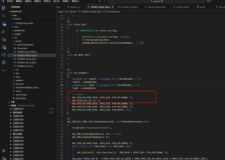Collapse the 时间线 timeline section

point(13,106)
